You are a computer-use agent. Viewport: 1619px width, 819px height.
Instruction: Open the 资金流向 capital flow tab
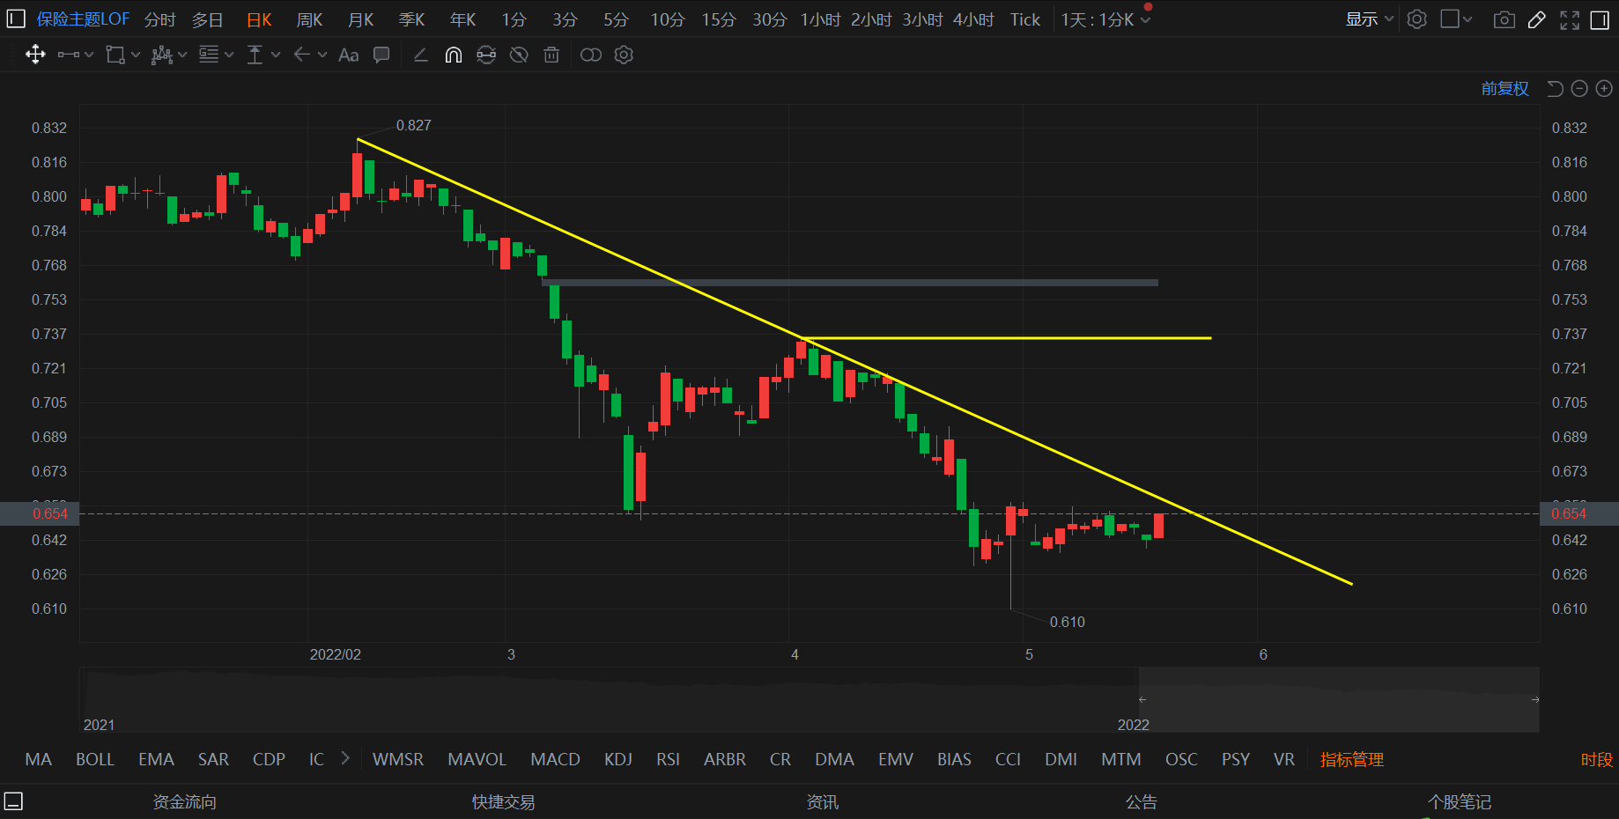click(x=185, y=801)
